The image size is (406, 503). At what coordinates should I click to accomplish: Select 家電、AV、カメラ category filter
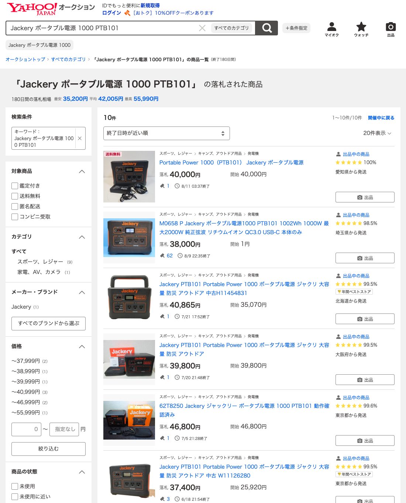pyautogui.click(x=39, y=272)
